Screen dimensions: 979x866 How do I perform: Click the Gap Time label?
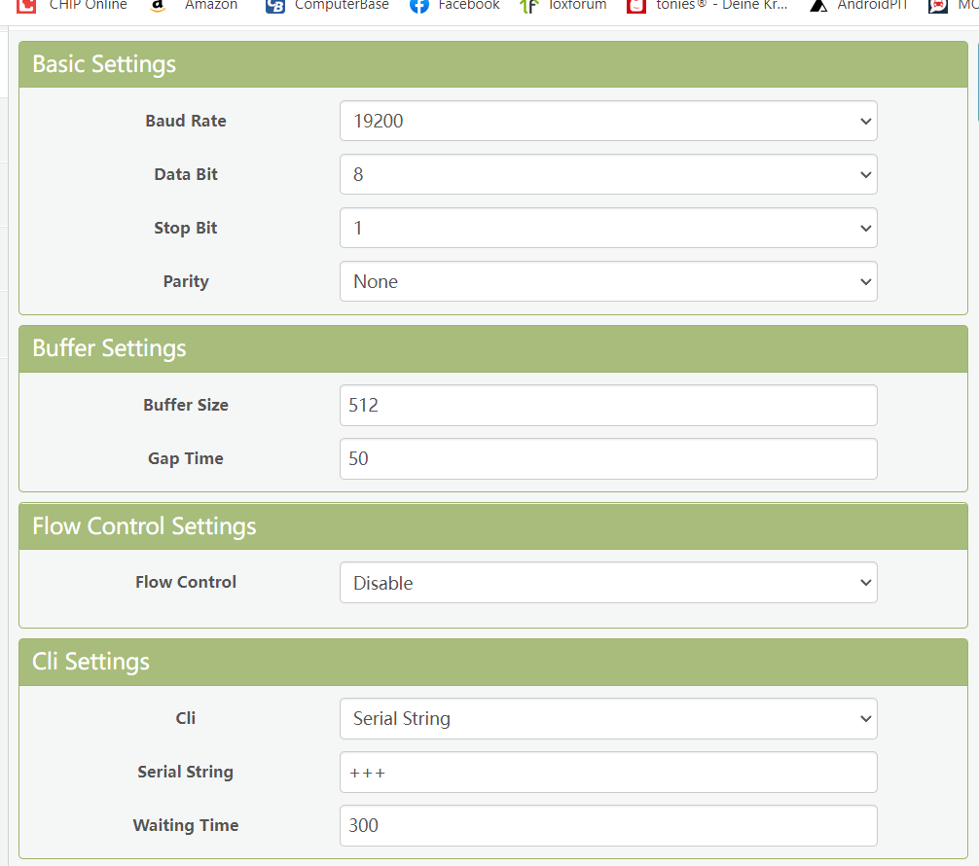pos(186,458)
